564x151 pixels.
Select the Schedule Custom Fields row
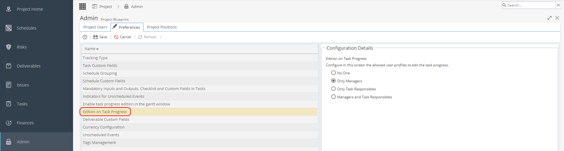[199, 81]
